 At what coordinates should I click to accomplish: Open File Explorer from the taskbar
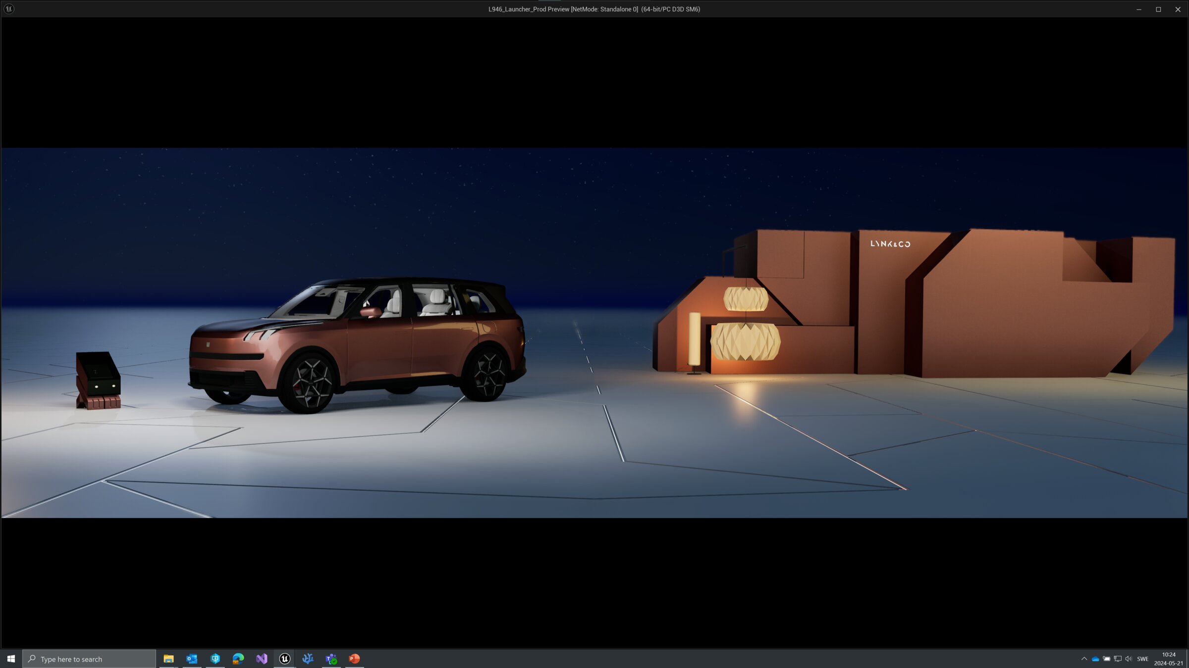tap(168, 659)
